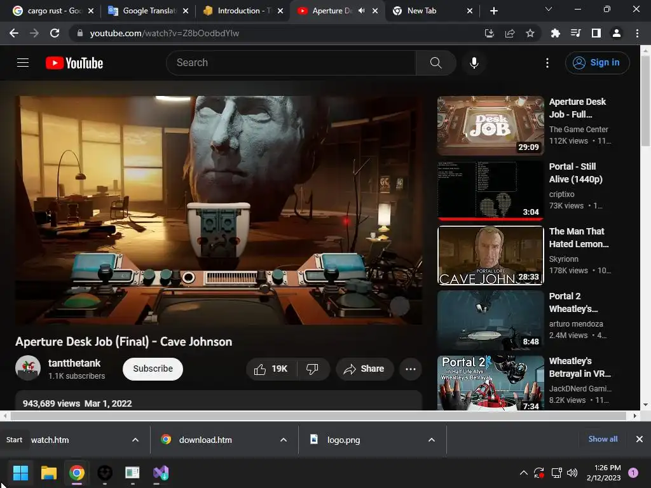Click channel name criptixo
The width and height of the screenshot is (651, 488).
[562, 194]
